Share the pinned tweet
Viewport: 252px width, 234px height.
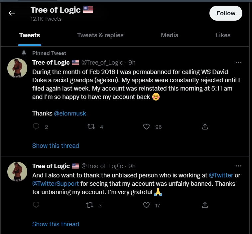(205, 126)
